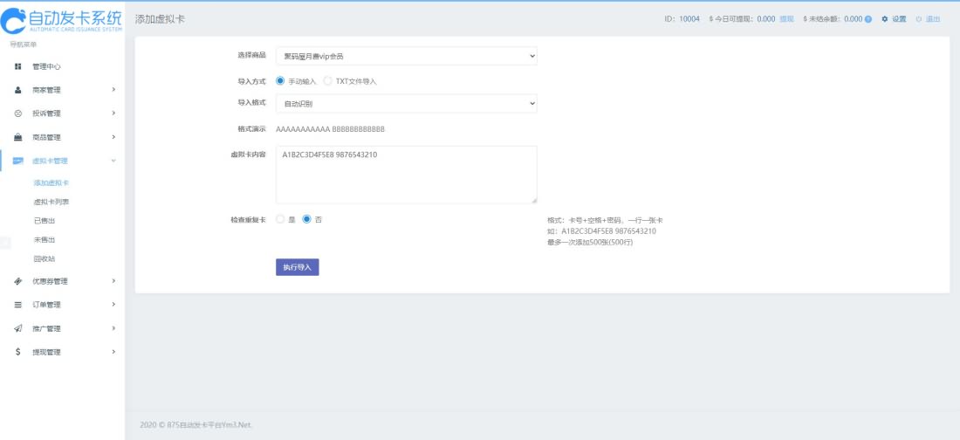Select the 手动输入 import method
The height and width of the screenshot is (440, 960).
(x=280, y=81)
